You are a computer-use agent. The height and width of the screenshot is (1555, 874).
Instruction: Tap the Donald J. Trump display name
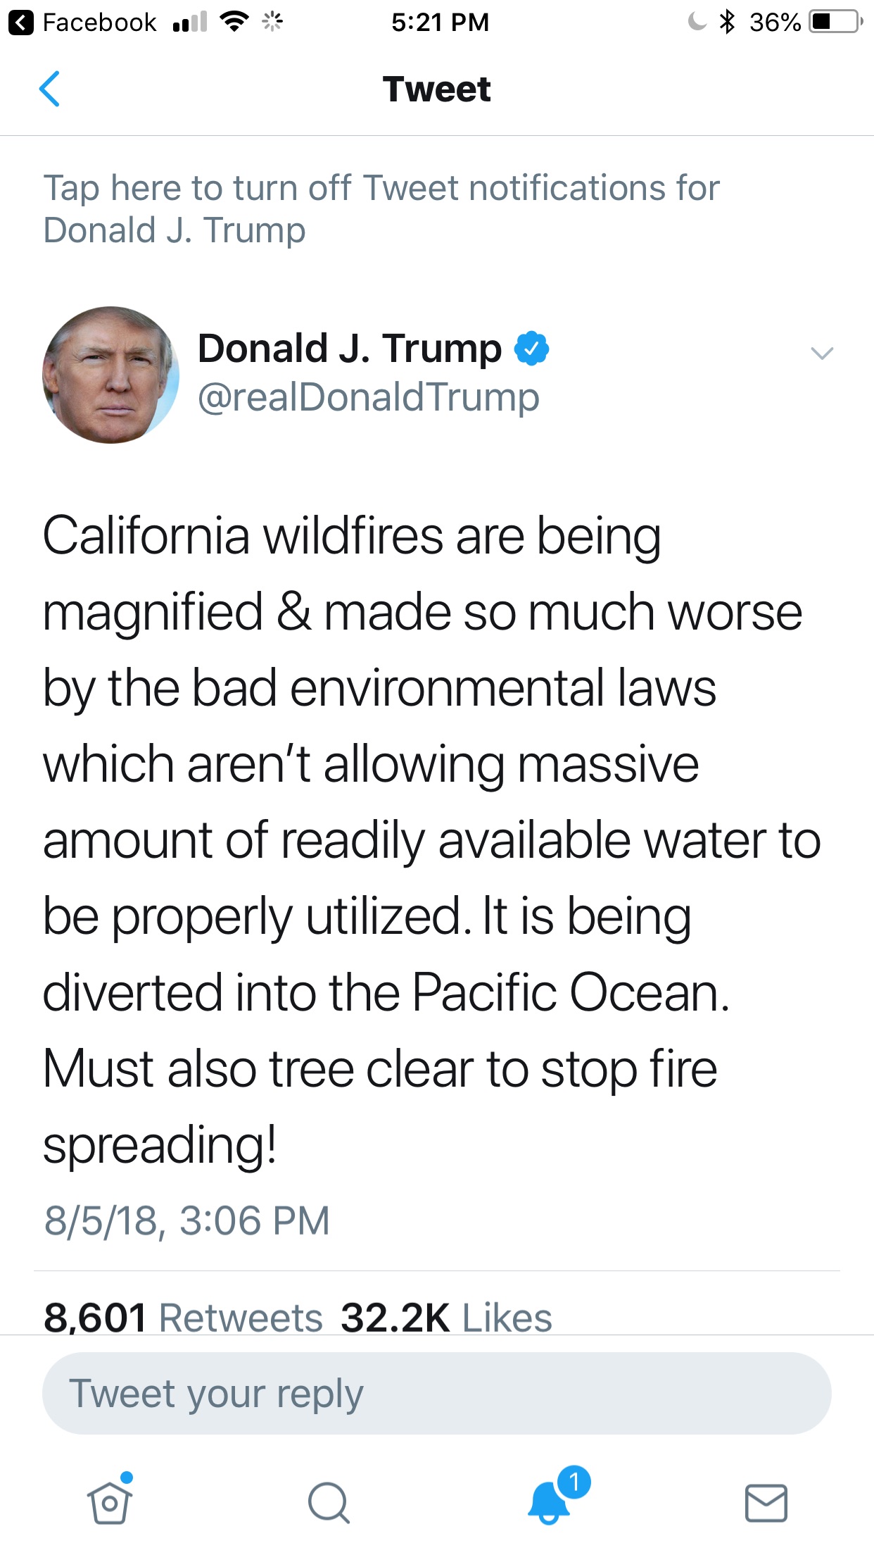350,348
